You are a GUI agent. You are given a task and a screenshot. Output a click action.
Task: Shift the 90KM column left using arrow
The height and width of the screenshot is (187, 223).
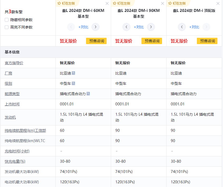(126, 27)
